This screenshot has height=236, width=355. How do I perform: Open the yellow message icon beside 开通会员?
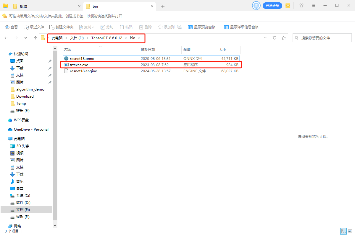(288, 6)
